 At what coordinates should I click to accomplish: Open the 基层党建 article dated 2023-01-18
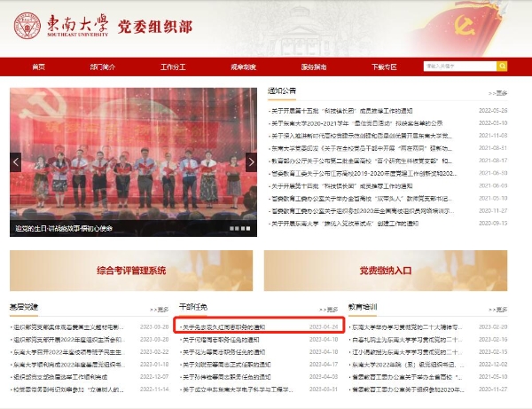69,365
